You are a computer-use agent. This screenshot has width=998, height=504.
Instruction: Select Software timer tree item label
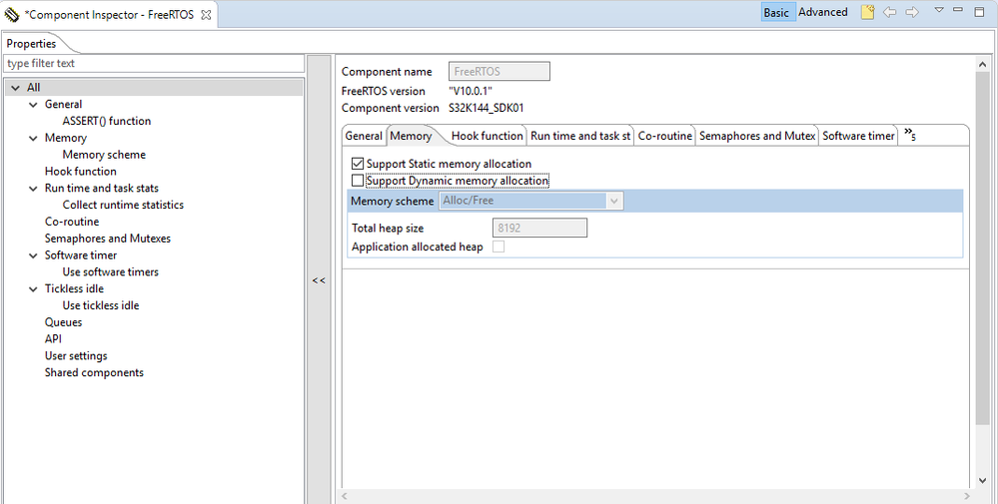[x=80, y=255]
